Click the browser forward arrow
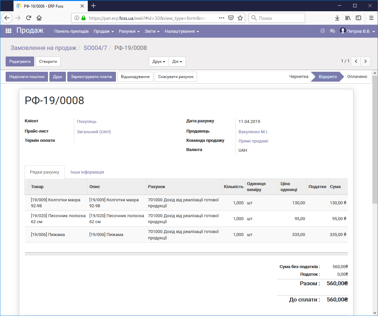Image resolution: width=378 pixels, height=316 pixels. 18,18
